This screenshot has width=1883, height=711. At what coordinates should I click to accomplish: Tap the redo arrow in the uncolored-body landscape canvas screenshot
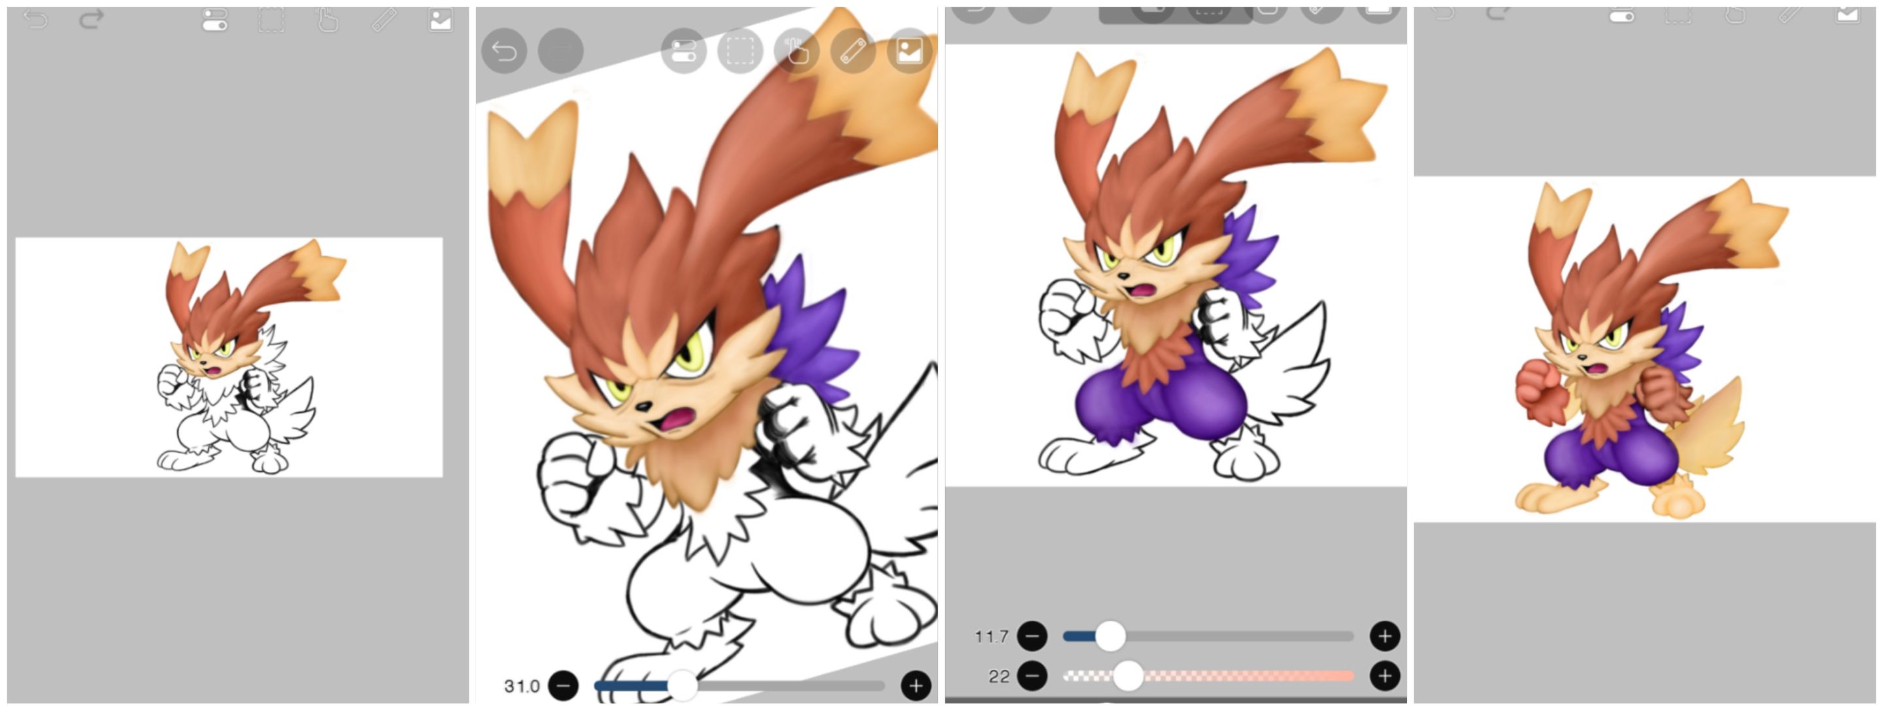[92, 19]
